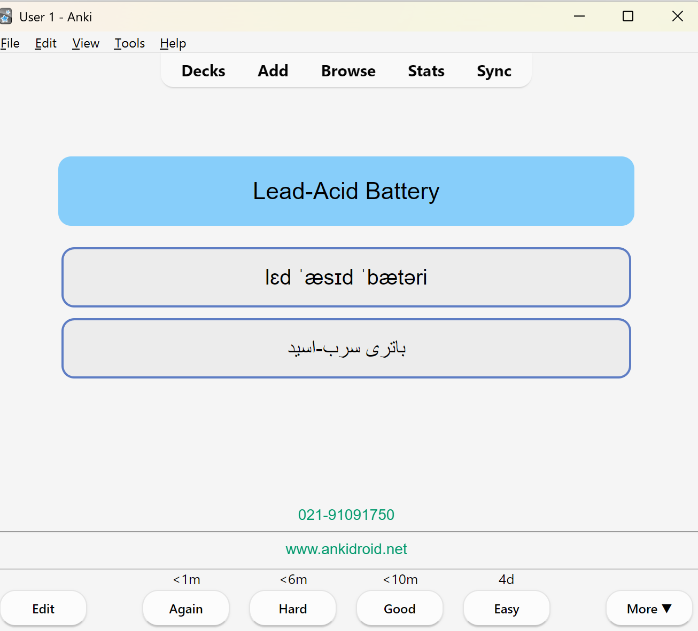The image size is (698, 631).
Task: Rate the card Good
Action: click(400, 609)
